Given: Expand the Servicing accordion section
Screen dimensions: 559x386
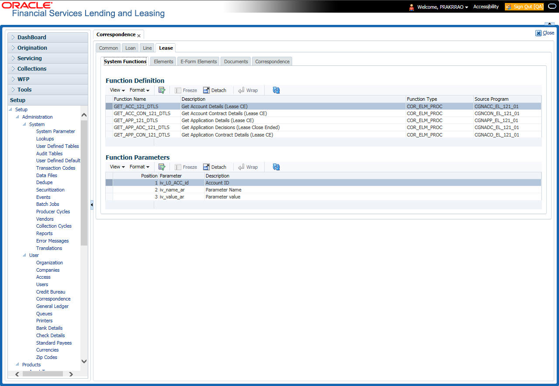Looking at the screenshot, I should 48,58.
